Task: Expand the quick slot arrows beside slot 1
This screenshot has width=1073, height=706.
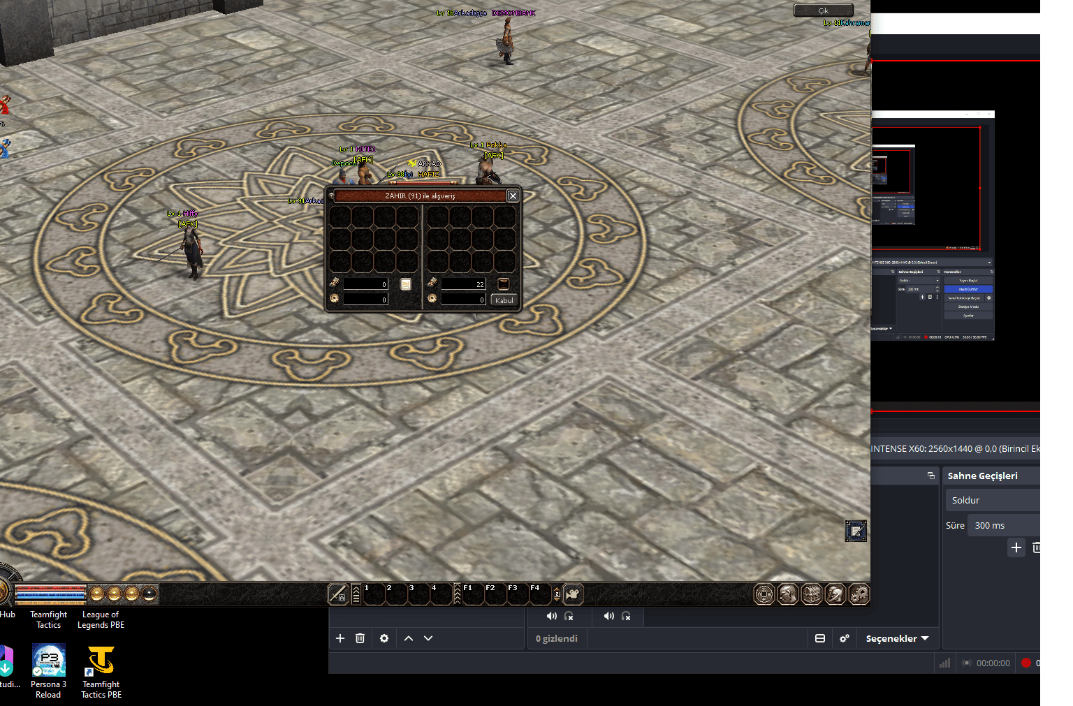Action: 356,594
